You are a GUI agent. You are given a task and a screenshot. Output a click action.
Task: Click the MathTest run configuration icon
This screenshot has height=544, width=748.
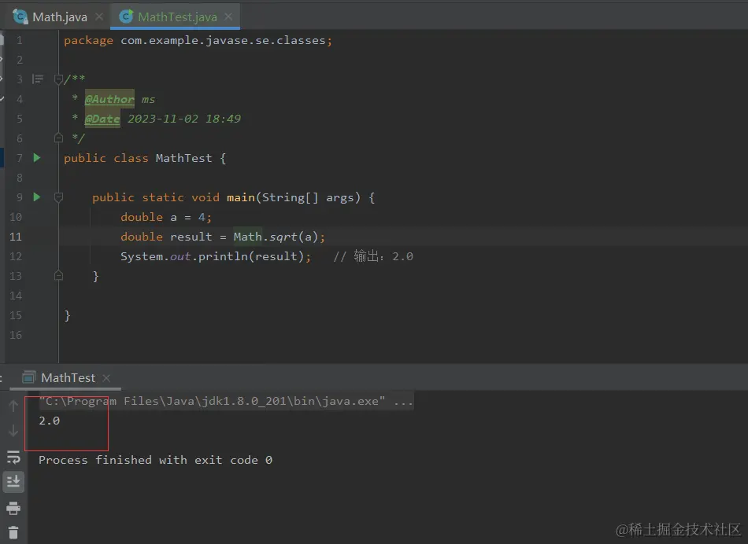coord(28,377)
